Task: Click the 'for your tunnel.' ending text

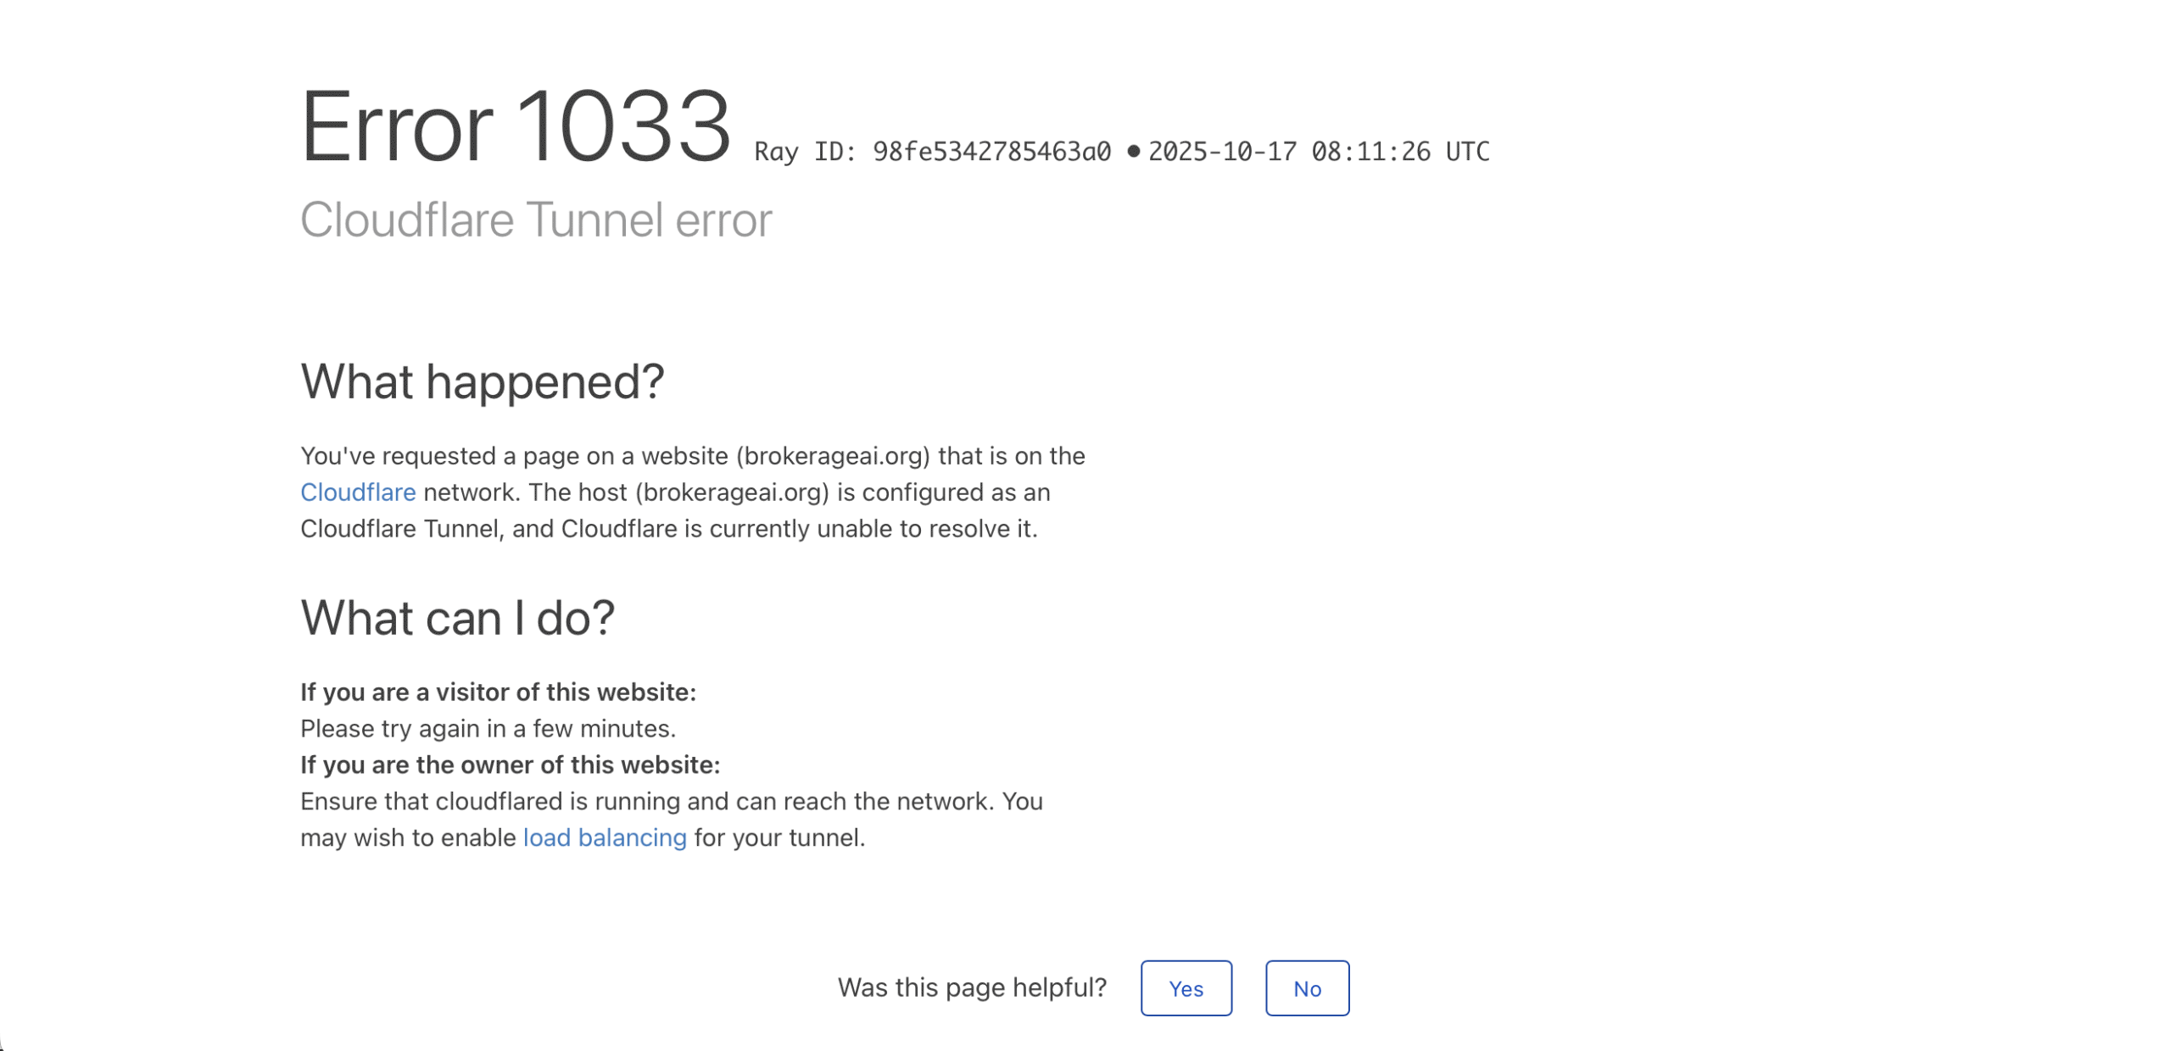Action: tap(779, 837)
